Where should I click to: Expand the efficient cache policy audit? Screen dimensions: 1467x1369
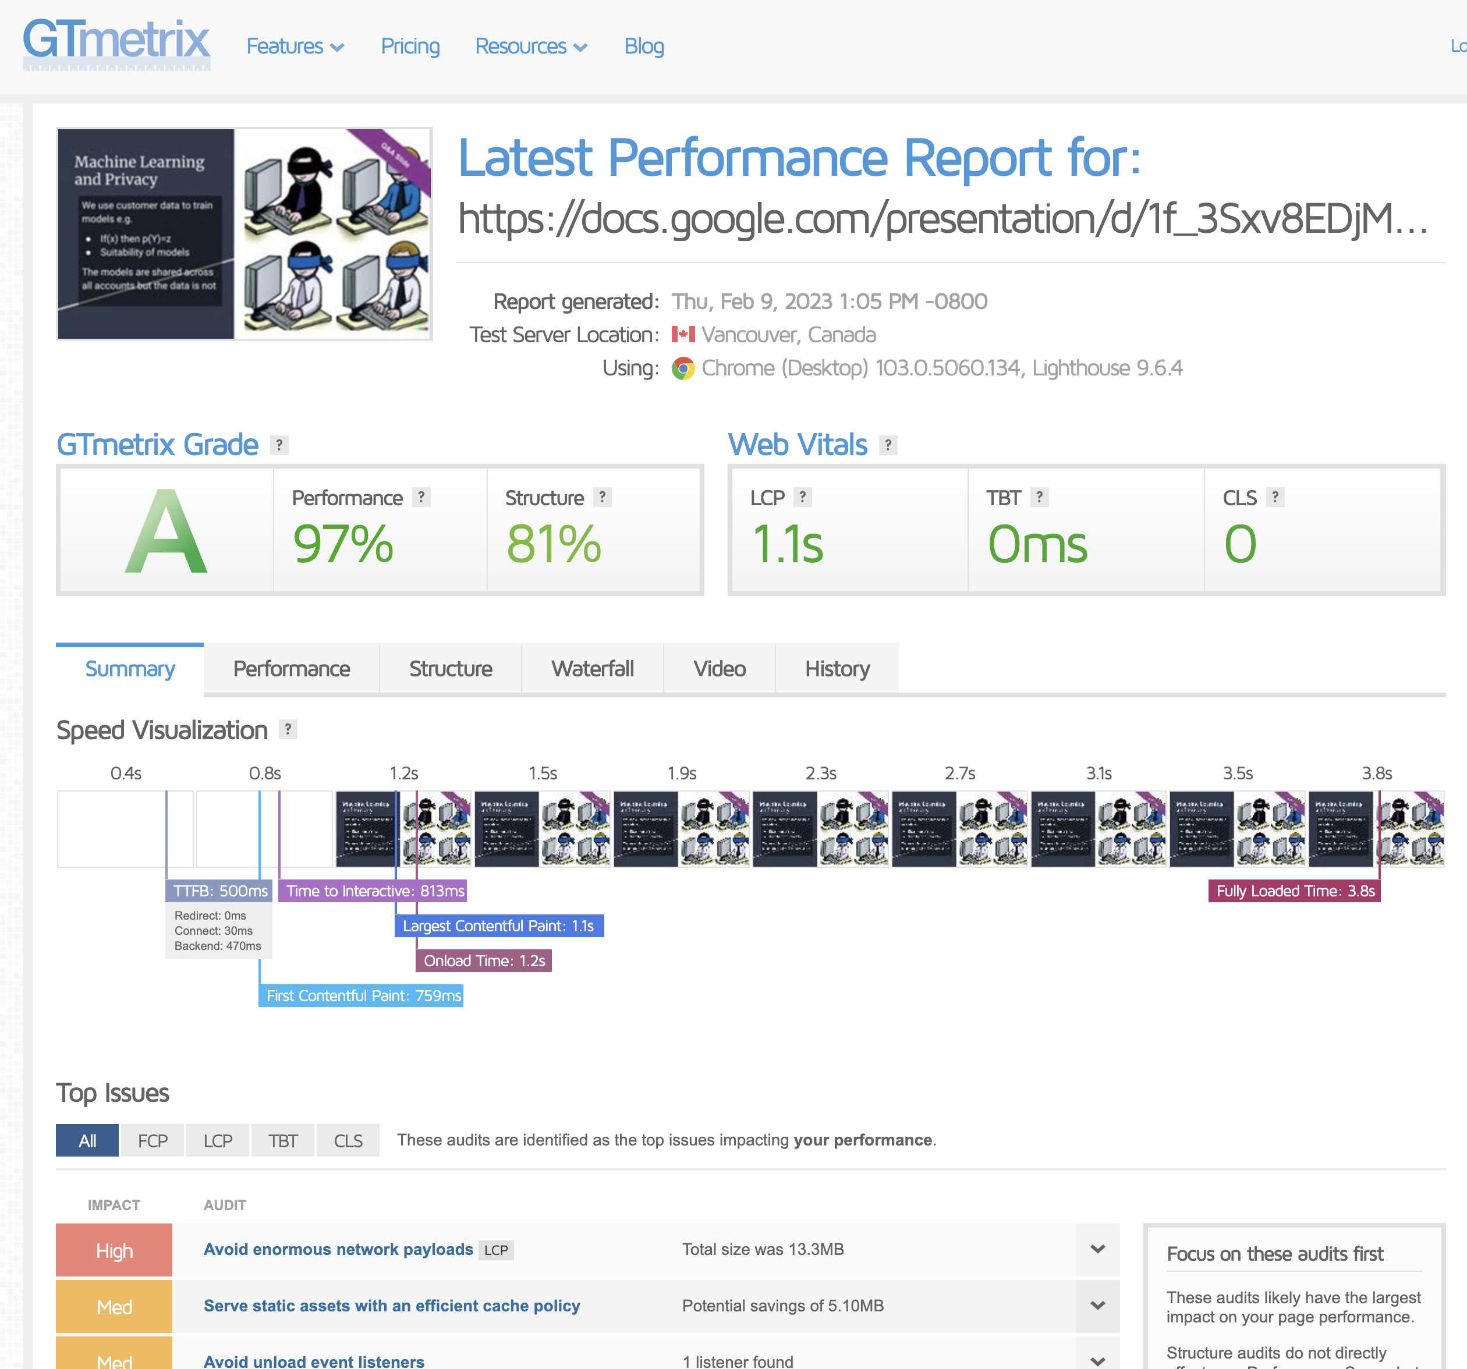pyautogui.click(x=1097, y=1306)
